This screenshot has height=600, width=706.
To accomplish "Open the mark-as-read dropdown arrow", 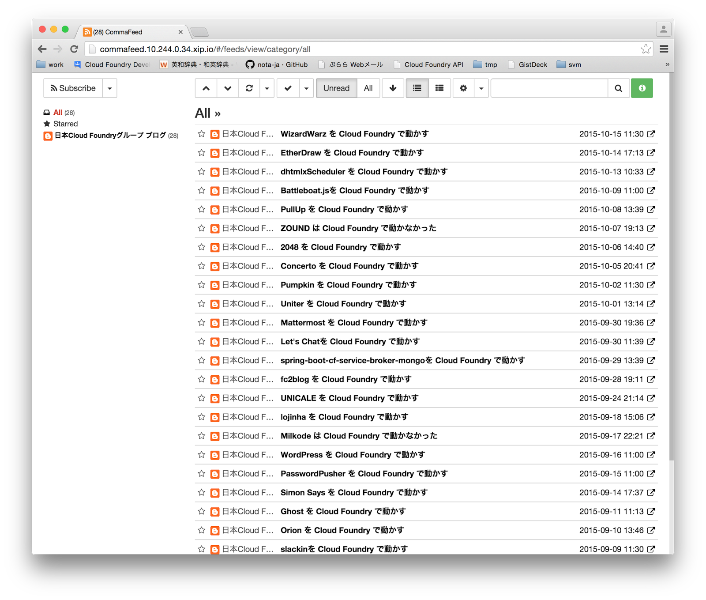I will (306, 88).
